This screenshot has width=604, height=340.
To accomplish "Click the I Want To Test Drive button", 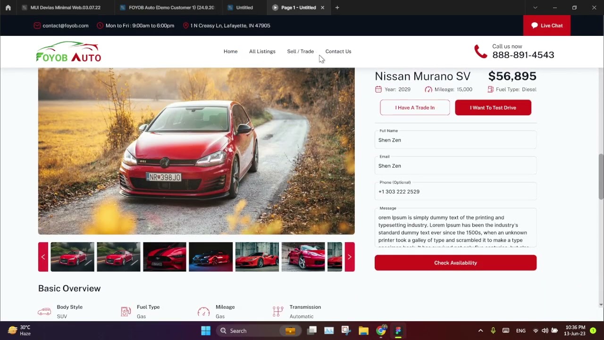I will pyautogui.click(x=493, y=108).
